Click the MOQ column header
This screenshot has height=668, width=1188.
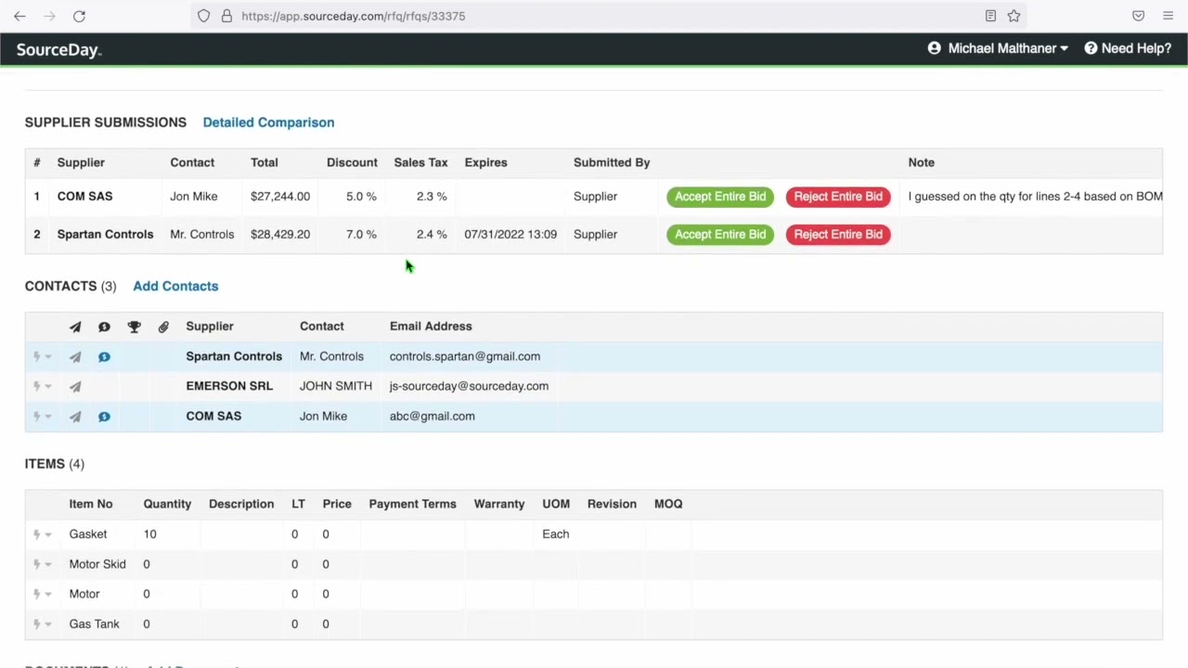click(668, 504)
